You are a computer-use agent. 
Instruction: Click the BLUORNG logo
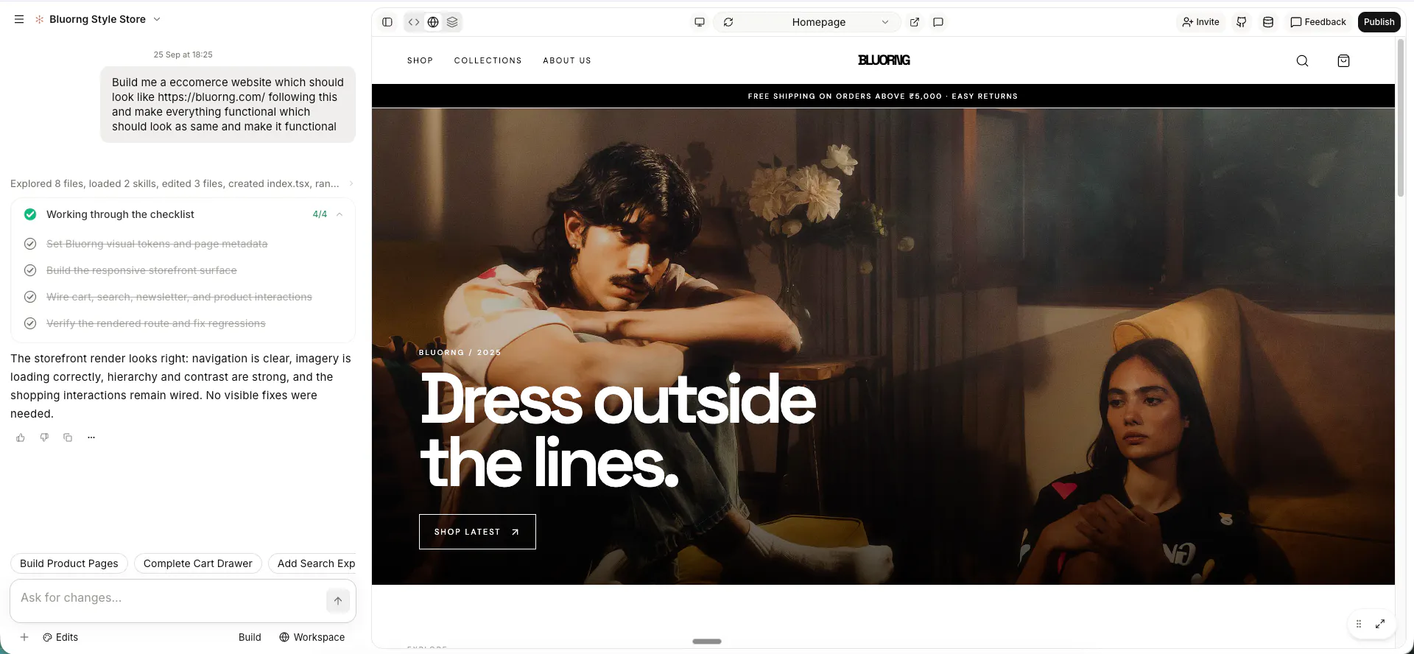pyautogui.click(x=884, y=60)
